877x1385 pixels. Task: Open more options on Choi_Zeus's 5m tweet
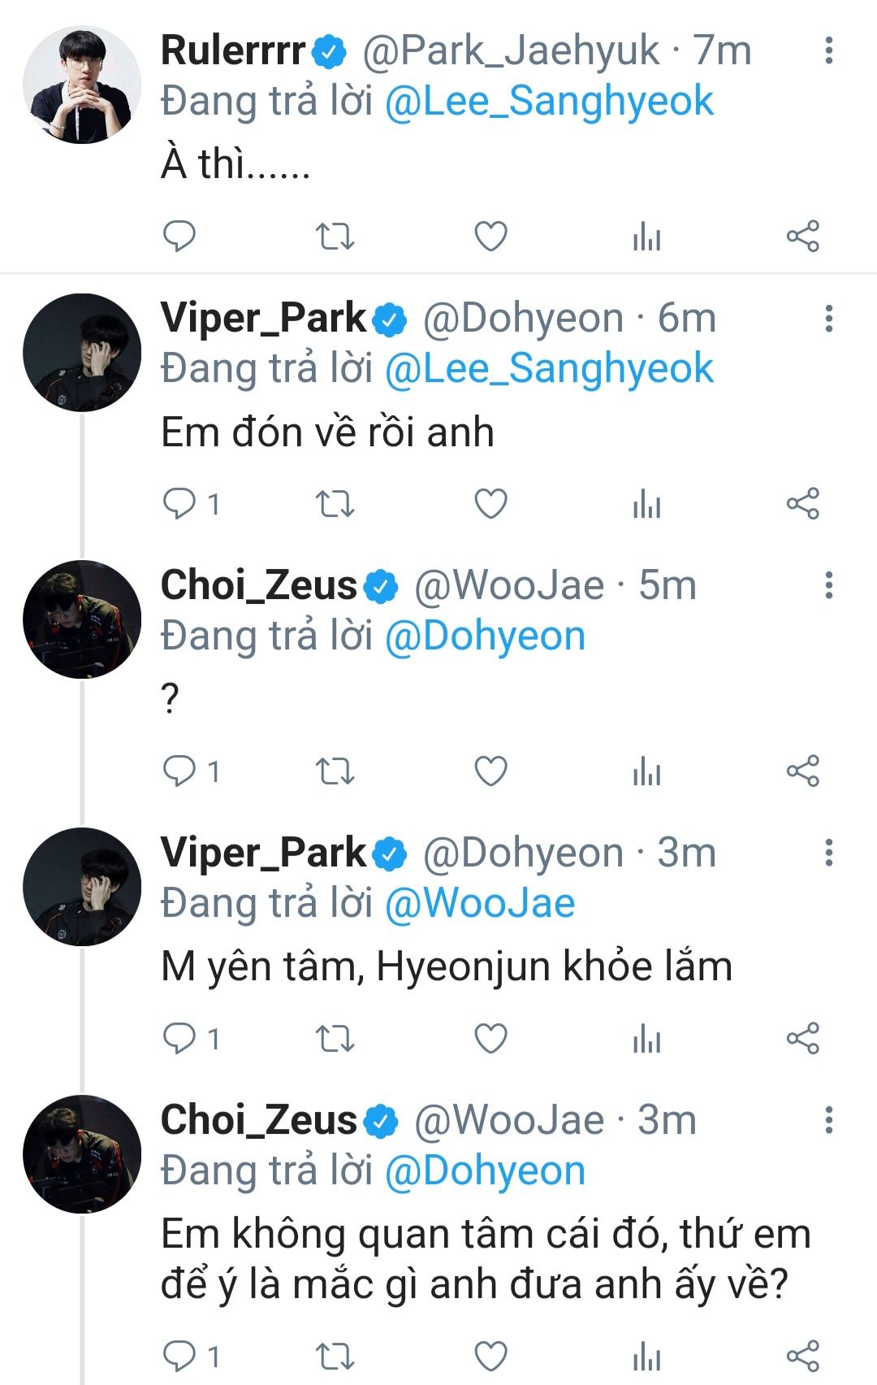[828, 585]
